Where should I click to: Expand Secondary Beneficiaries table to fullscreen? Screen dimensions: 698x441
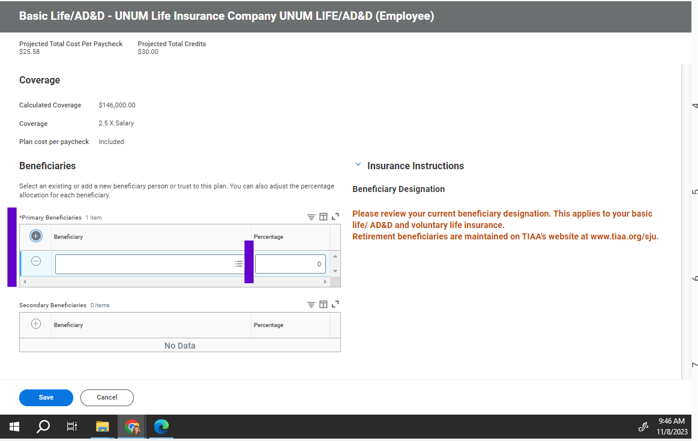pos(335,304)
